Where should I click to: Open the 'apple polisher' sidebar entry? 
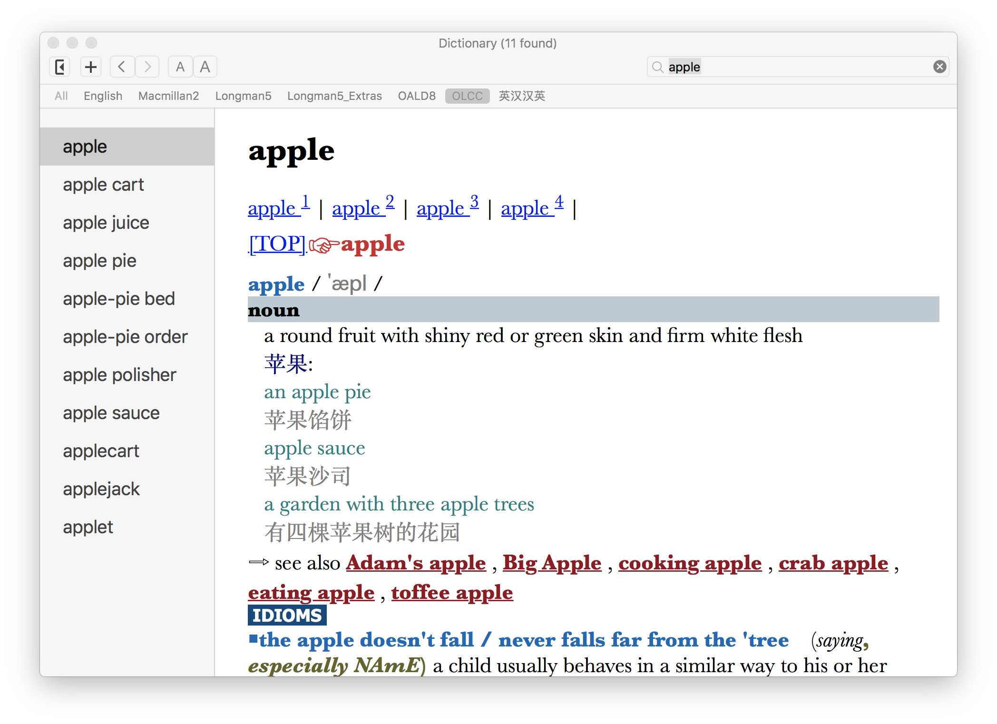(x=119, y=375)
